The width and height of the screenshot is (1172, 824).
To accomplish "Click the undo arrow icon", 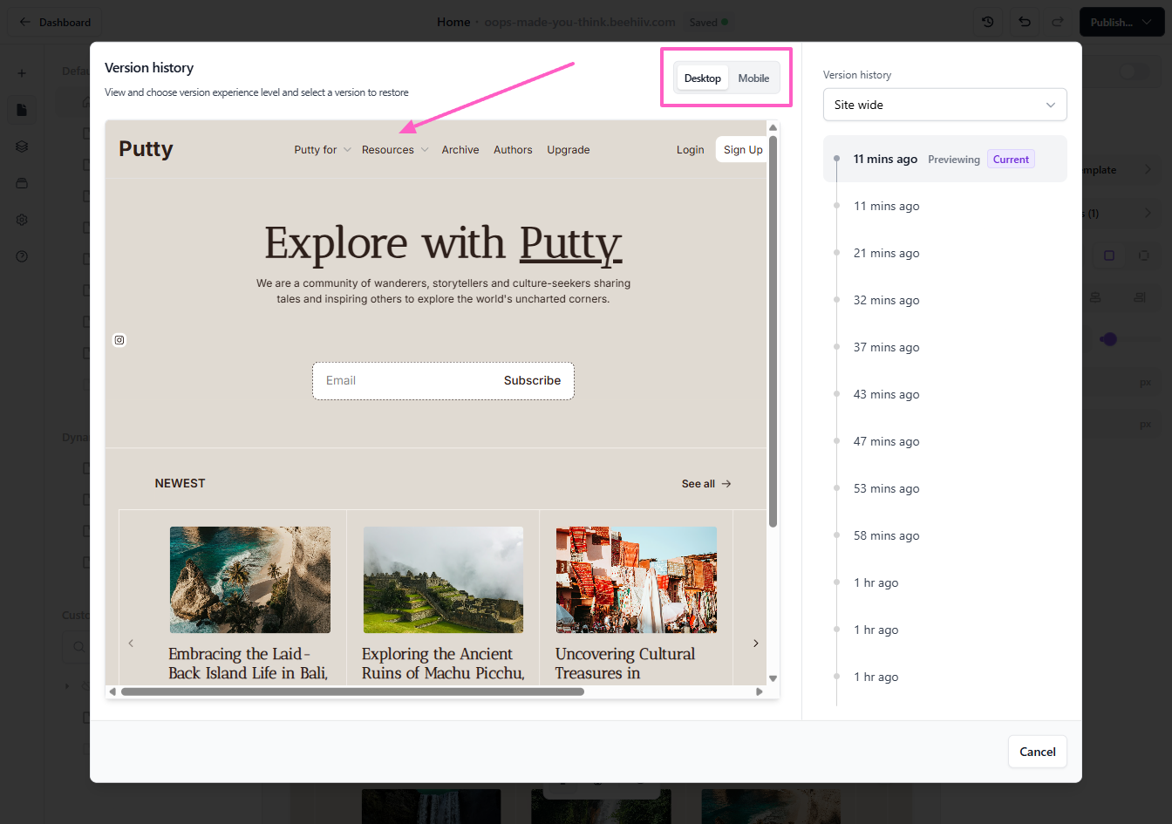I will [1025, 22].
